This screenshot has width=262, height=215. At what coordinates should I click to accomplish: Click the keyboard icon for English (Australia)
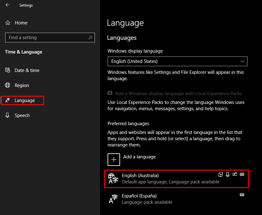pos(242,174)
